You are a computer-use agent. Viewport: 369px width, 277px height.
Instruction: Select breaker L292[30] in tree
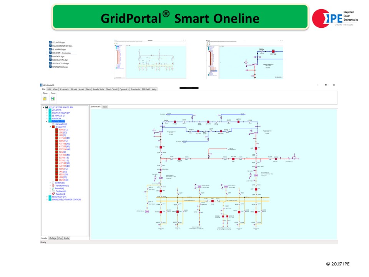tap(62, 133)
